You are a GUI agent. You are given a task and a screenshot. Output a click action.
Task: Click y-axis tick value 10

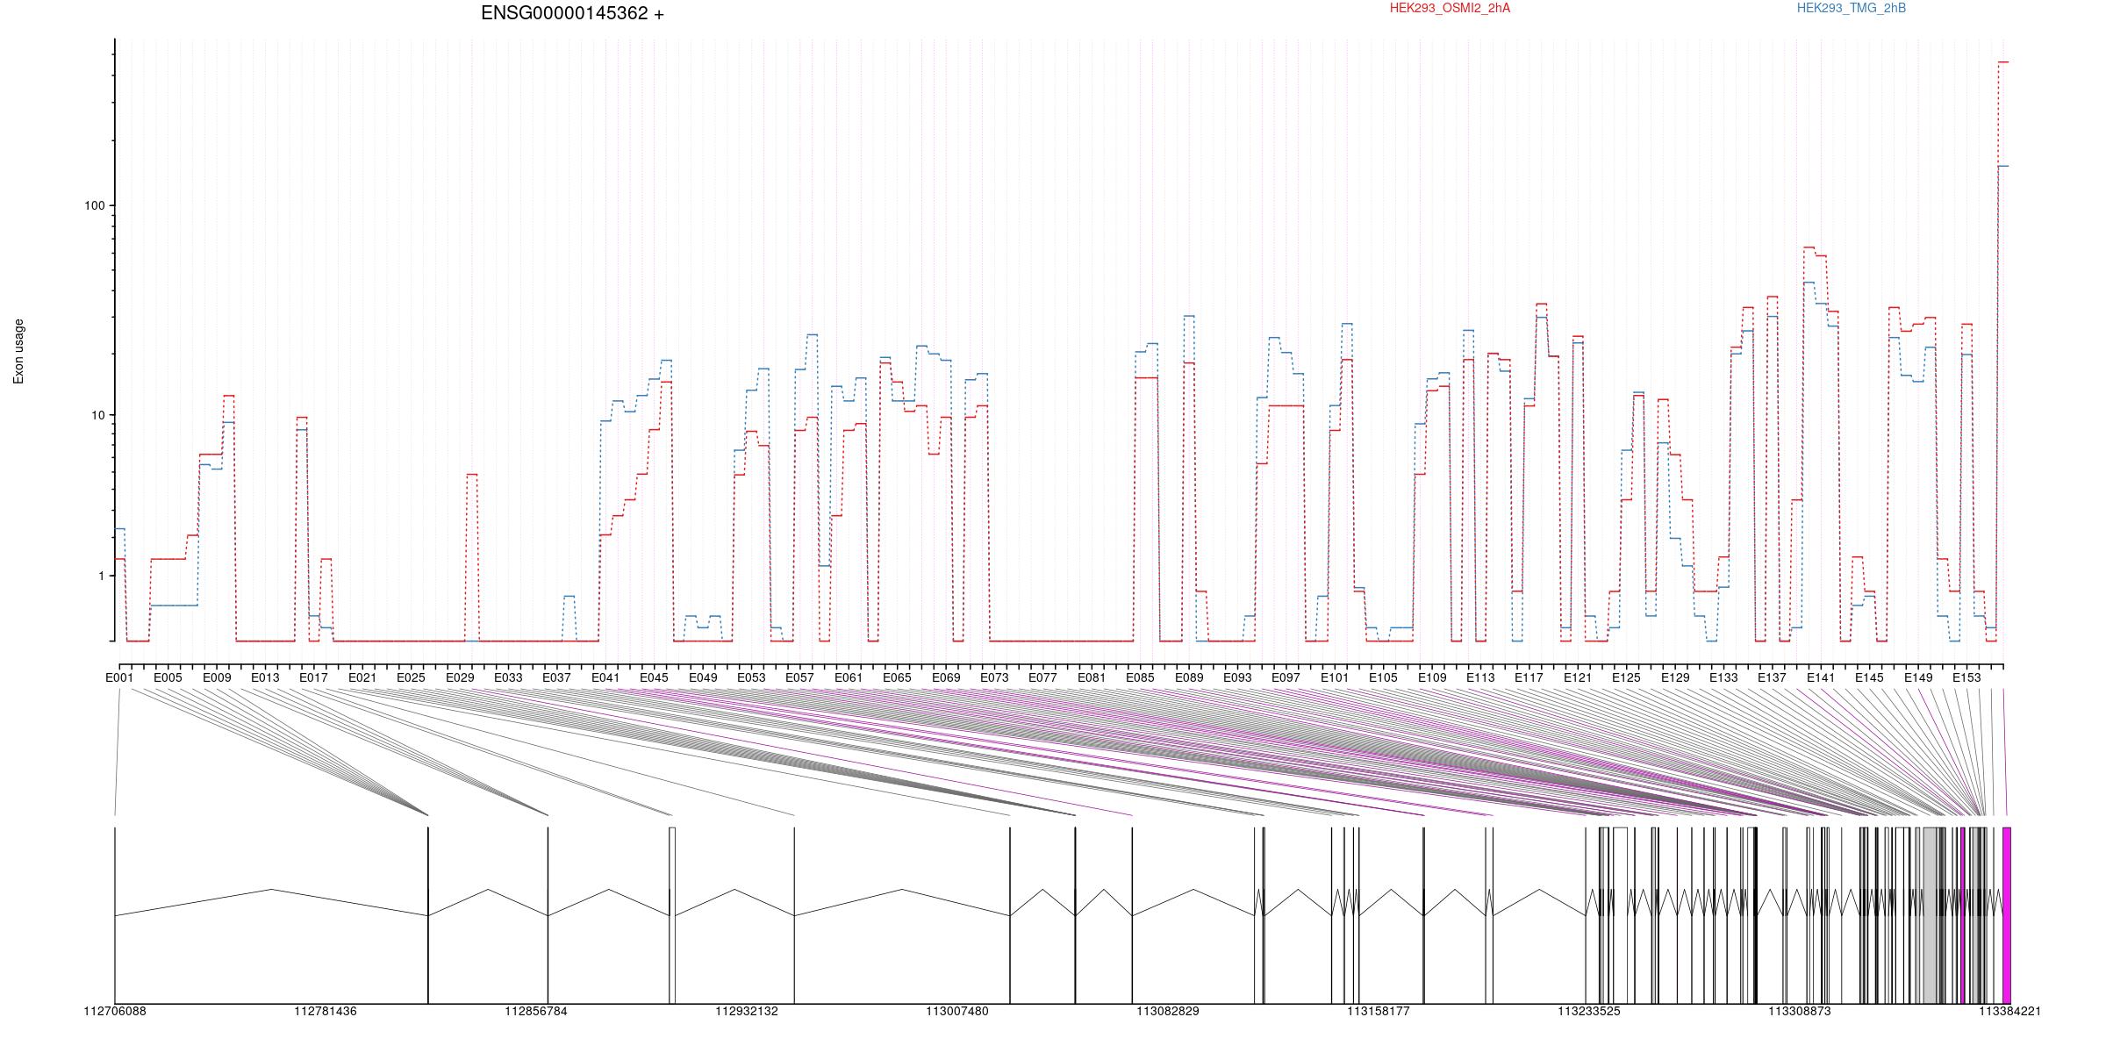pos(97,415)
